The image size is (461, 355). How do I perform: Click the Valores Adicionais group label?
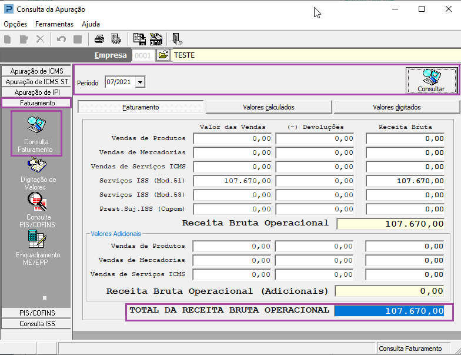[116, 234]
